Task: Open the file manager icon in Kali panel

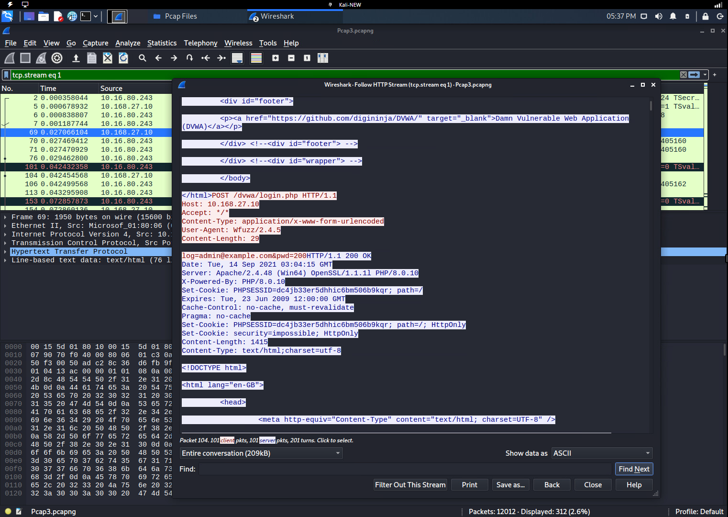Action: 44,16
